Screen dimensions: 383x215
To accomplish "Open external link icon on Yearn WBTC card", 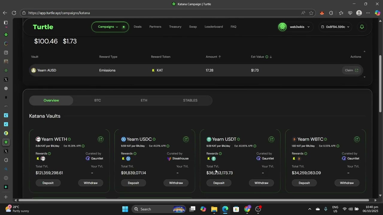I will click(x=357, y=139).
